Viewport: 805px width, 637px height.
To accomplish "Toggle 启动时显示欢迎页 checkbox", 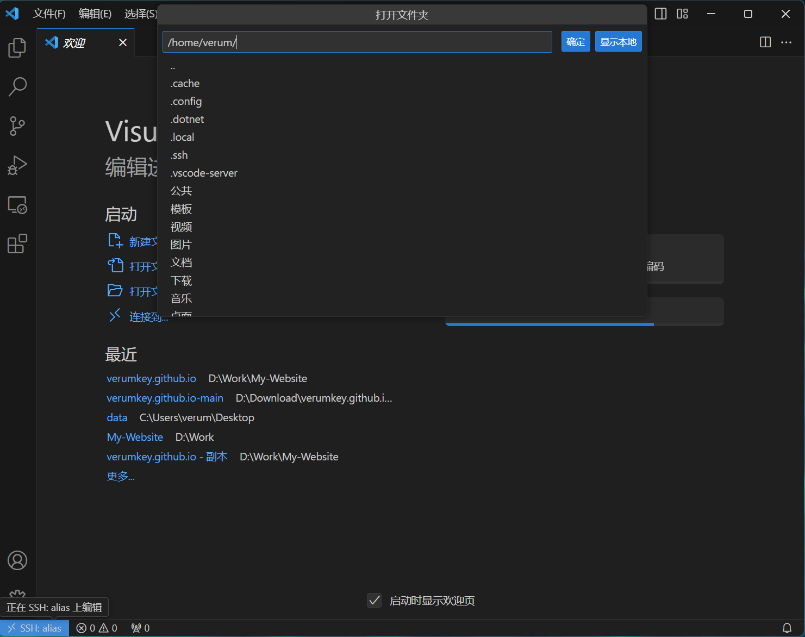I will coord(374,601).
